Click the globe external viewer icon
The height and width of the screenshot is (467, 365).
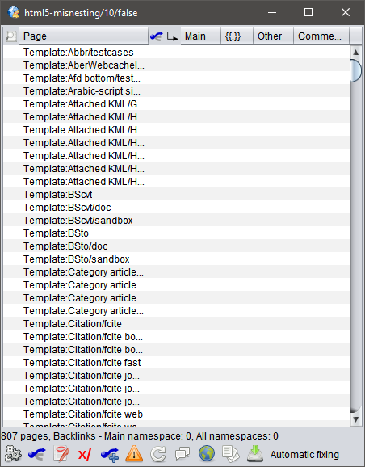point(207,453)
